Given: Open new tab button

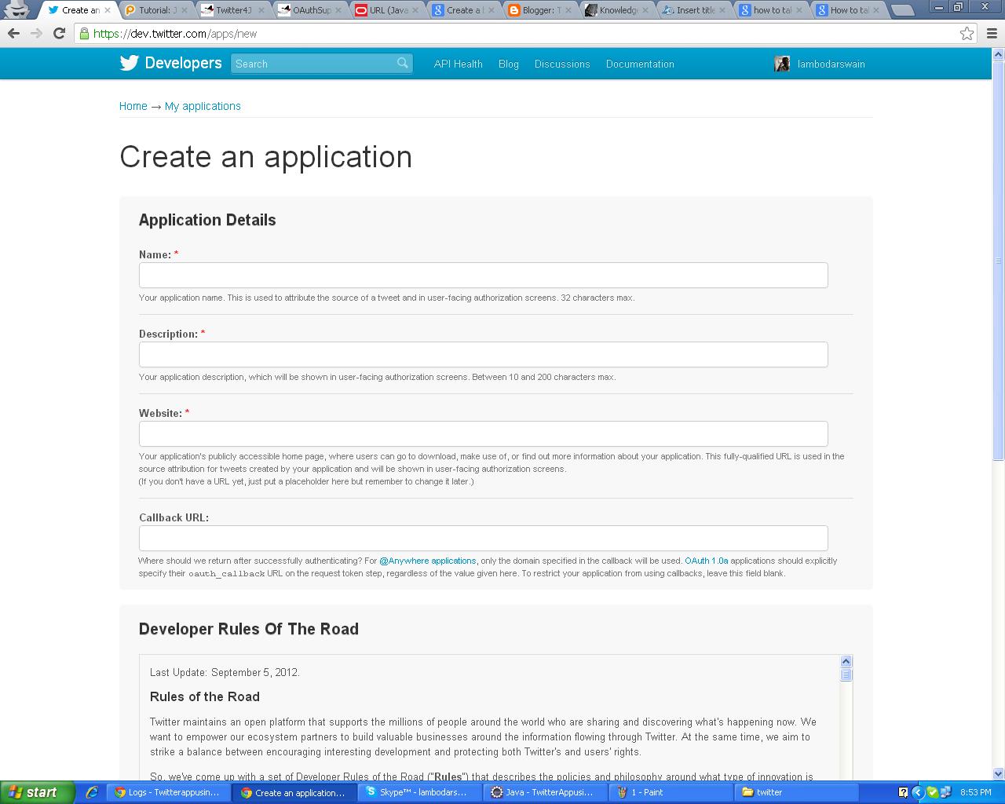Looking at the screenshot, I should (903, 10).
